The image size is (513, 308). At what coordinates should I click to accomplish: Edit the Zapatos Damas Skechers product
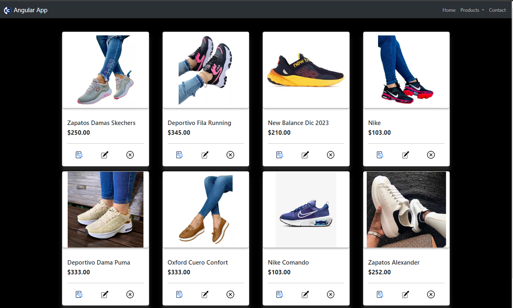[105, 155]
